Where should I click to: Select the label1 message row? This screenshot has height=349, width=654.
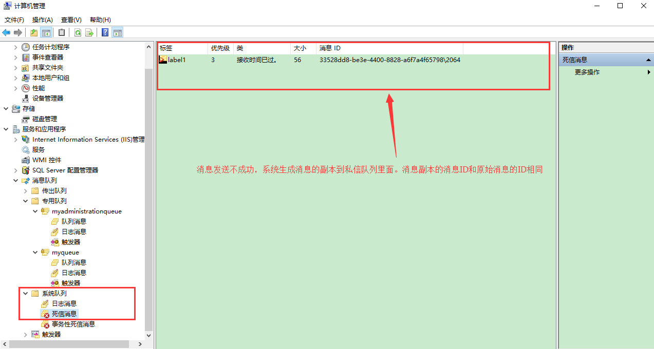[x=310, y=60]
